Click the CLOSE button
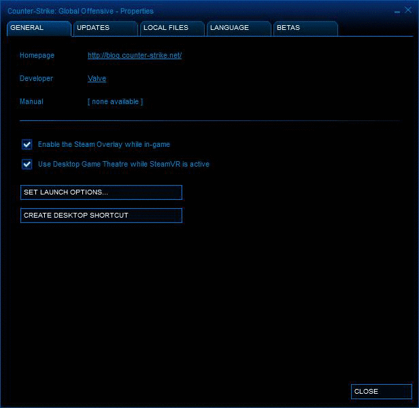This screenshot has width=419, height=408. 382,392
